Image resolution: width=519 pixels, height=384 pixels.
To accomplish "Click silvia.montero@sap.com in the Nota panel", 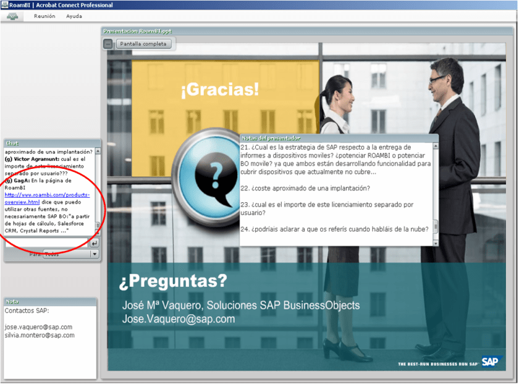I will click(40, 335).
